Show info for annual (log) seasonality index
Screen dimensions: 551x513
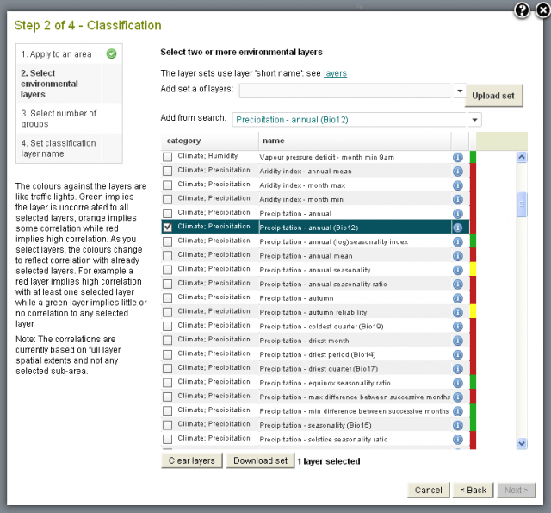[457, 241]
